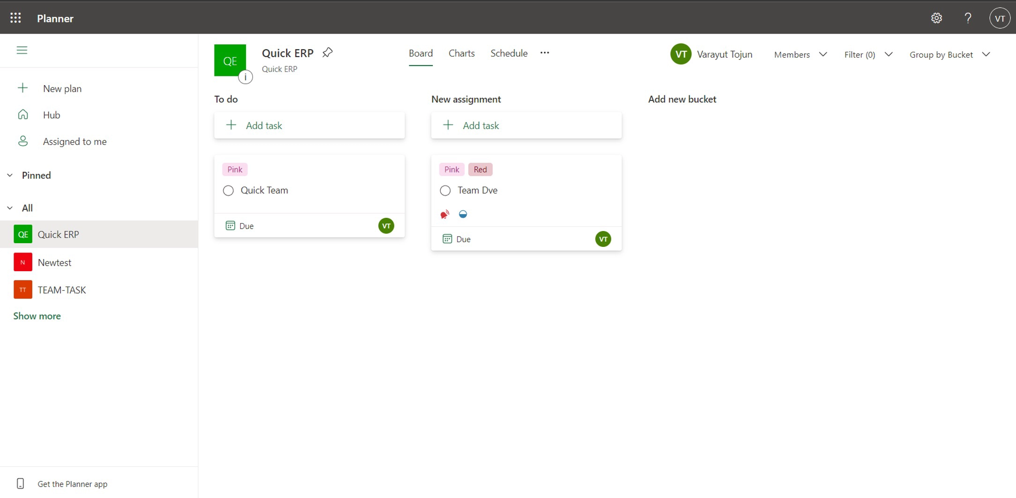Open the Group by Bucket dropdown
The height and width of the screenshot is (498, 1016).
tap(949, 55)
